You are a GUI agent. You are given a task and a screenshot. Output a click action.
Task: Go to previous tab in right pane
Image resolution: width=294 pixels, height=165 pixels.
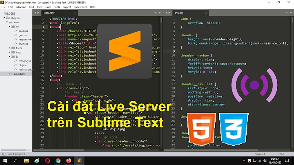[166, 13]
